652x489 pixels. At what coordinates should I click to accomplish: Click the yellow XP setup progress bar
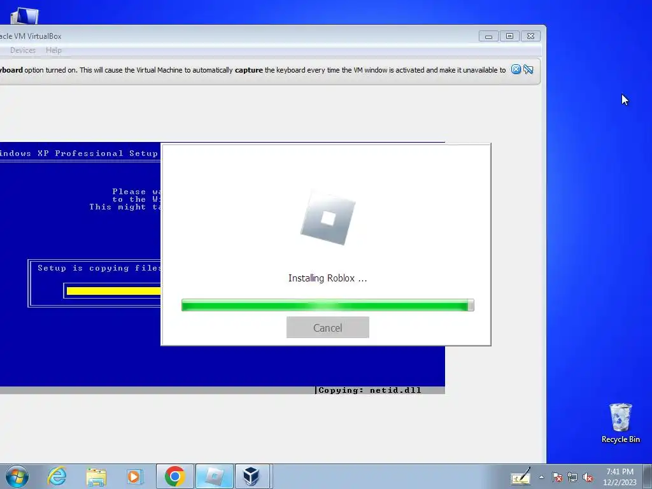(x=113, y=290)
